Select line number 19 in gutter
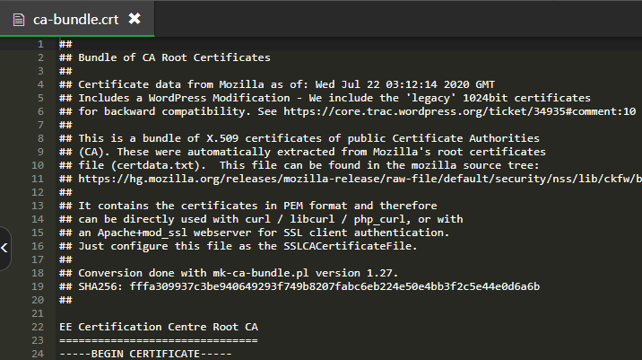642x360 pixels. [x=38, y=286]
